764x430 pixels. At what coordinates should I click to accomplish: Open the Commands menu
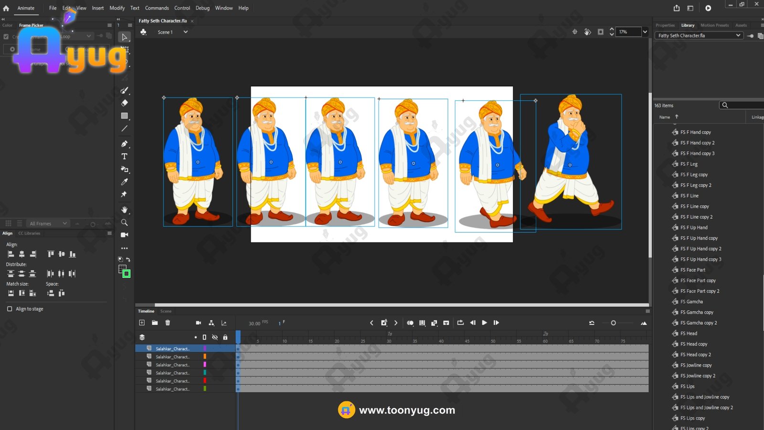tap(157, 8)
